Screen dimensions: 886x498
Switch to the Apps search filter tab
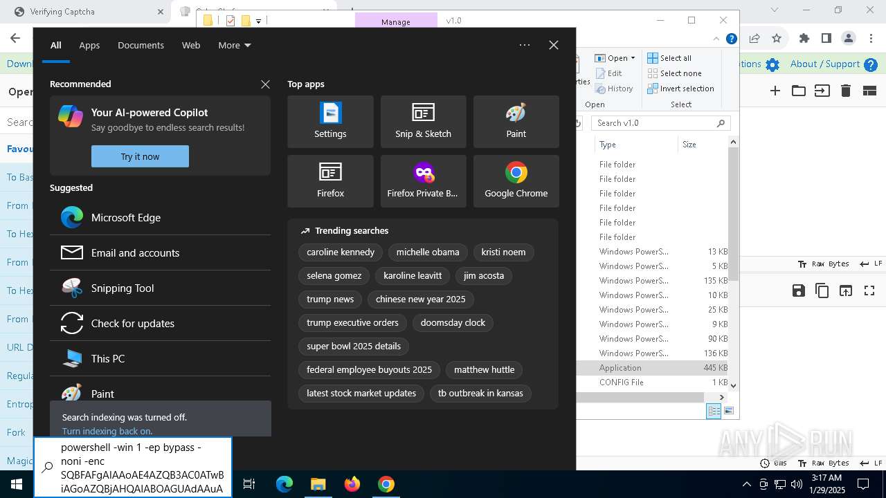click(x=89, y=45)
